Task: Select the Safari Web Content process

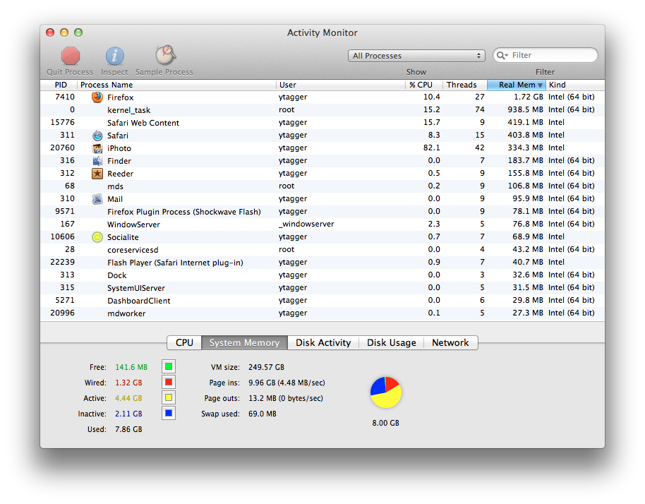Action: (x=322, y=123)
